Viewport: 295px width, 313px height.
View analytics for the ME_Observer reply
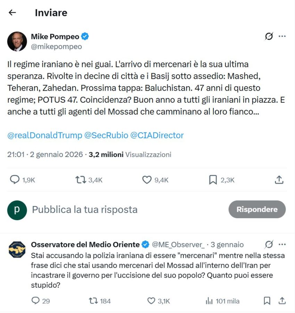(x=209, y=301)
